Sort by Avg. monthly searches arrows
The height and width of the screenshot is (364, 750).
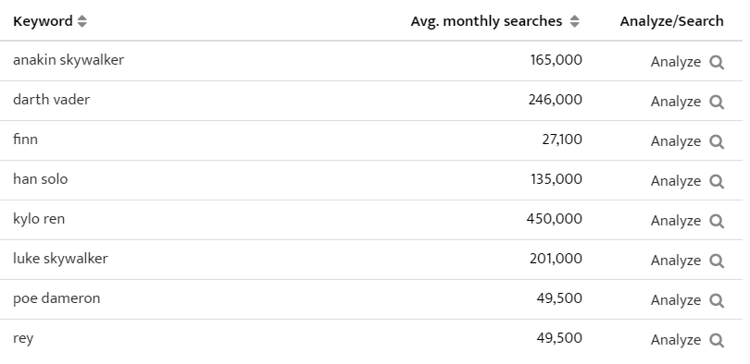pyautogui.click(x=574, y=21)
